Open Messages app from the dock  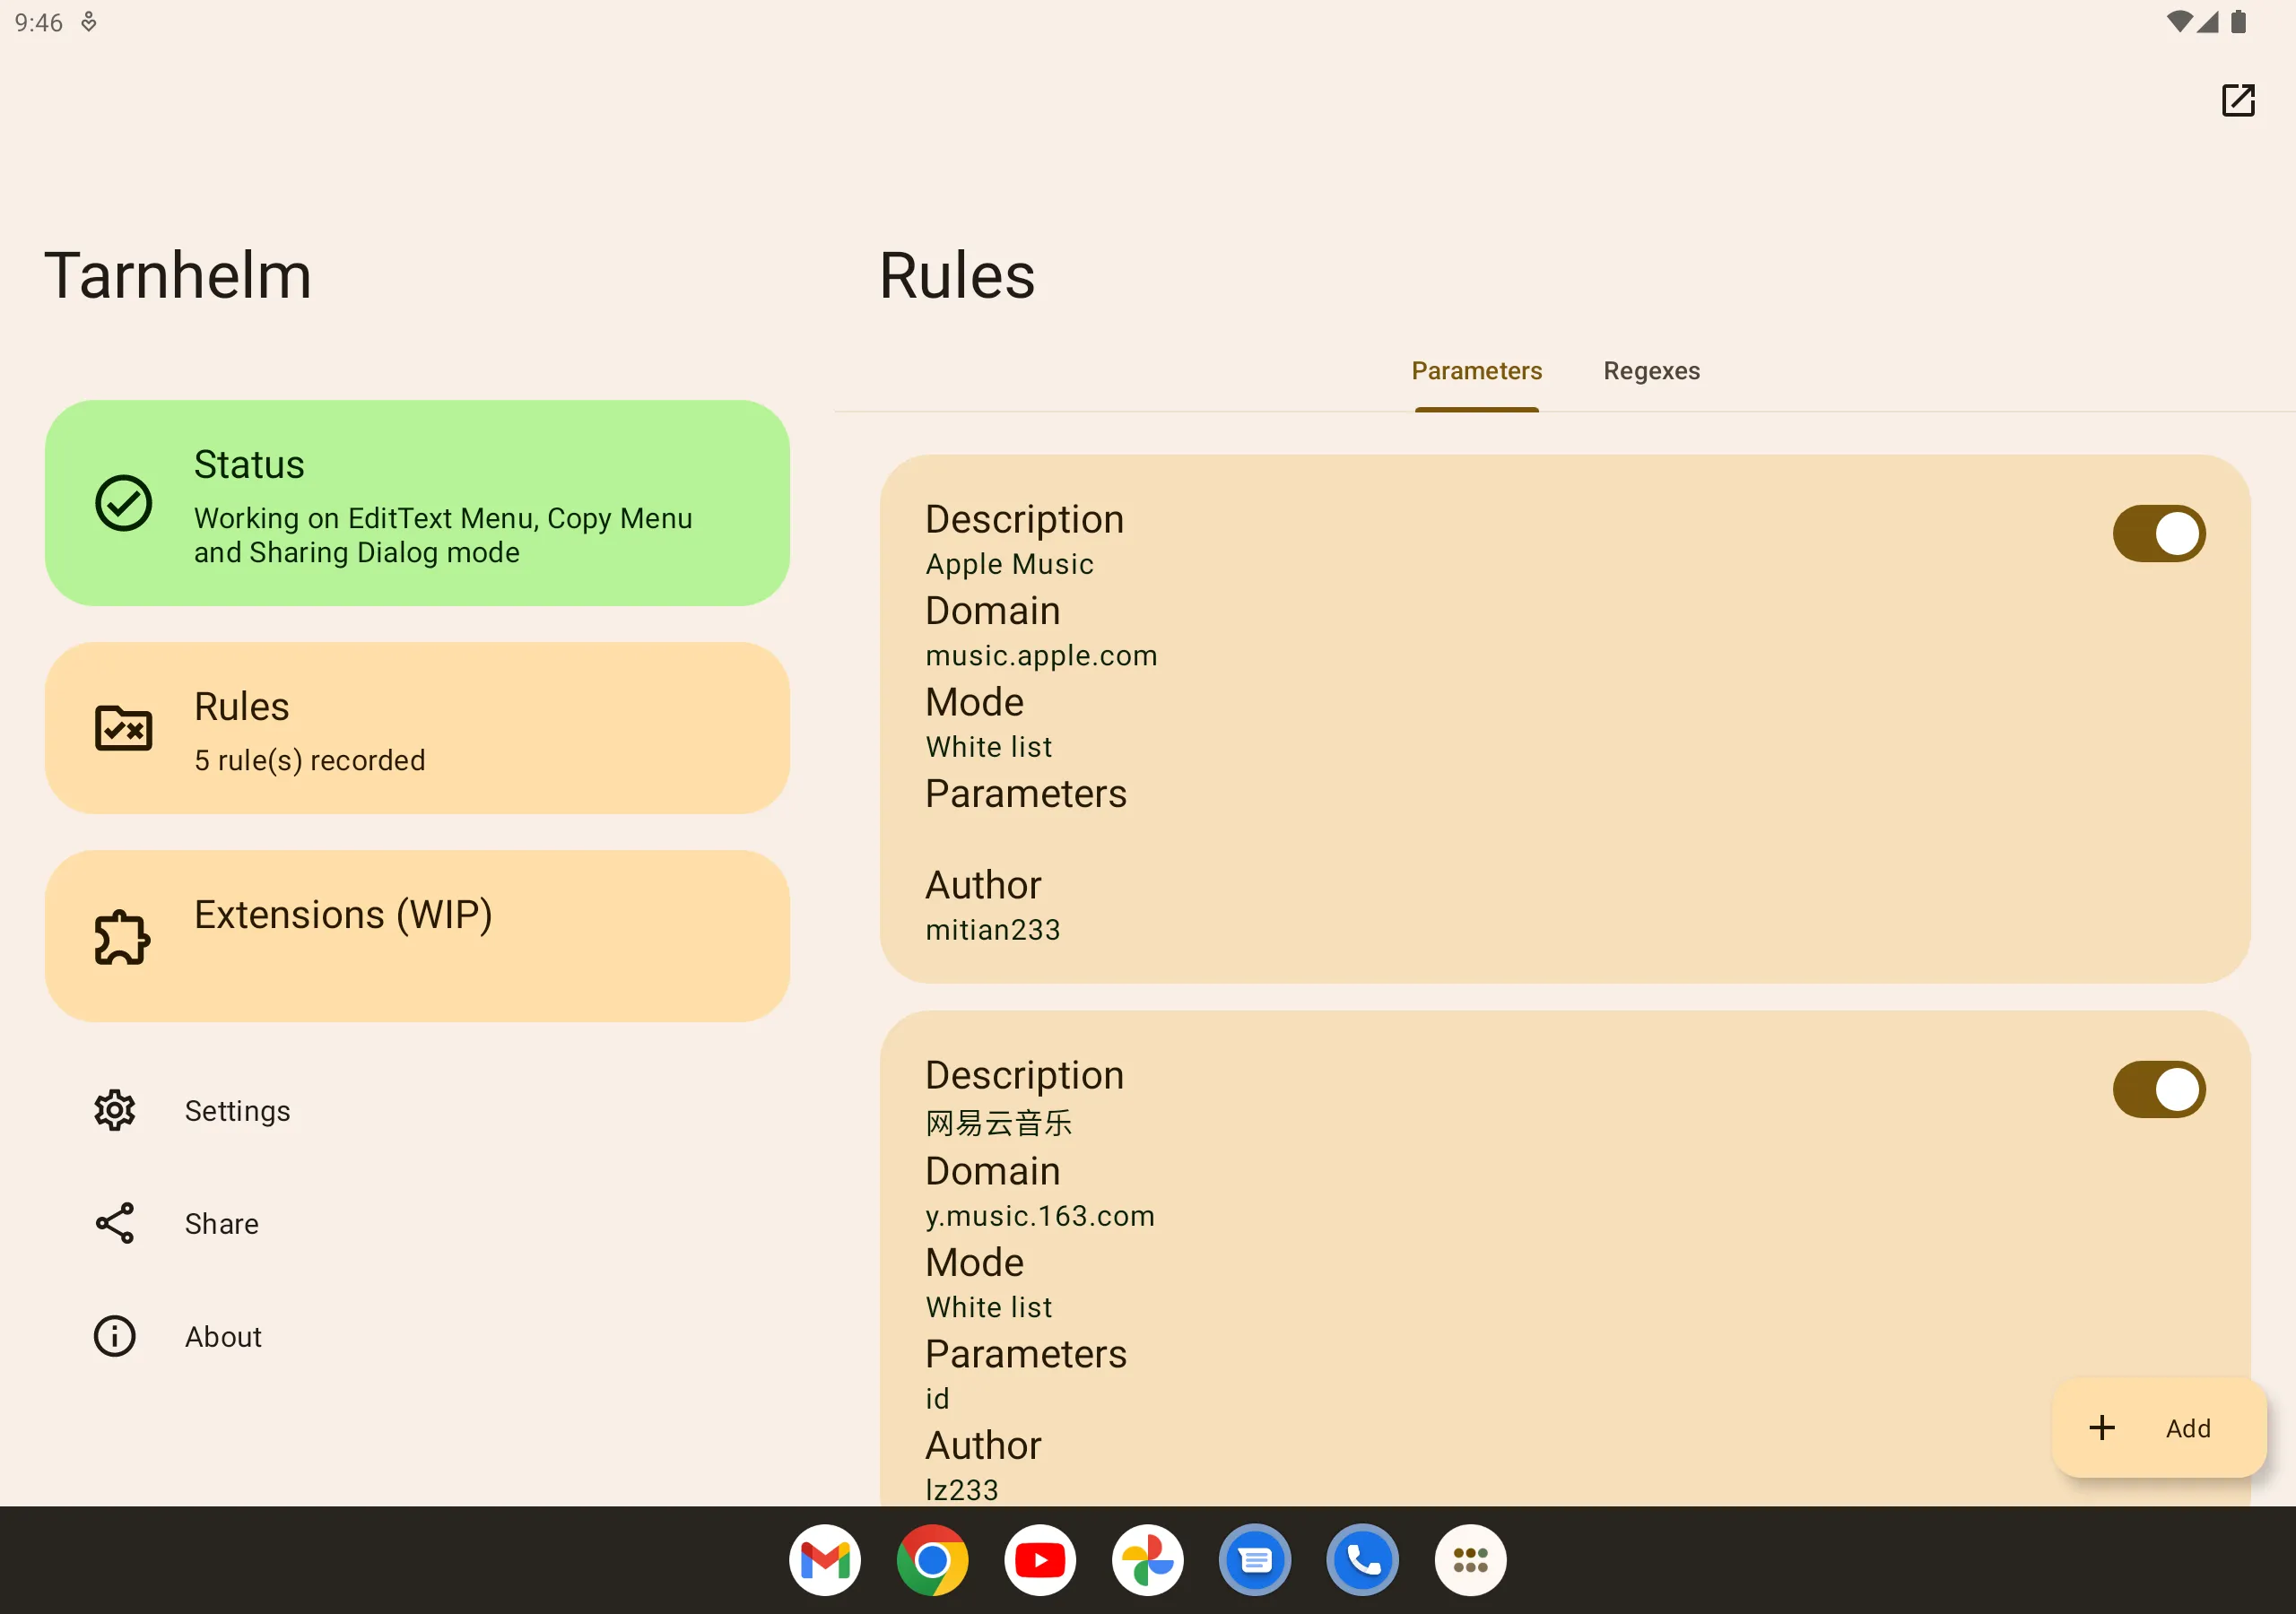coord(1255,1560)
